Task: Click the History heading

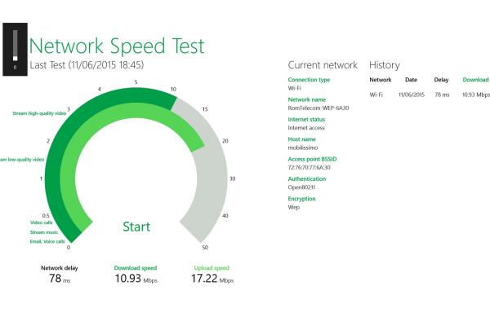Action: [385, 65]
